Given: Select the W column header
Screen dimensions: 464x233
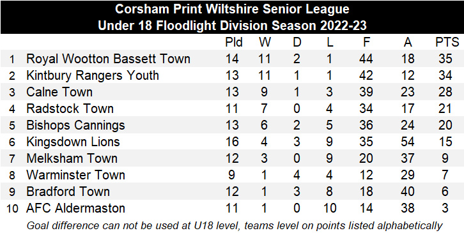Looking at the screenshot, I should (265, 42).
